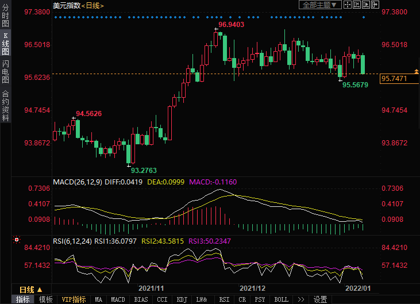
Task: Click the crosshair cursor icon in top toolbar
Action: 347,5
